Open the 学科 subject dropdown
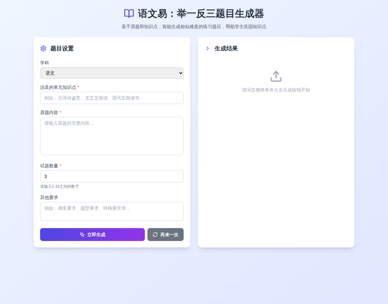The width and height of the screenshot is (388, 304). point(112,73)
